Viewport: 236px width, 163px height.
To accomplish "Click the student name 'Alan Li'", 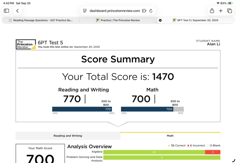I will click(x=213, y=44).
